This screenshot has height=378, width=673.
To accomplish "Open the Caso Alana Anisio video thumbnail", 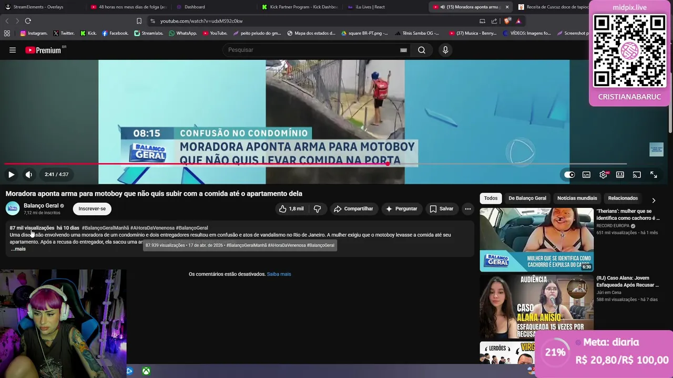I will click(536, 307).
